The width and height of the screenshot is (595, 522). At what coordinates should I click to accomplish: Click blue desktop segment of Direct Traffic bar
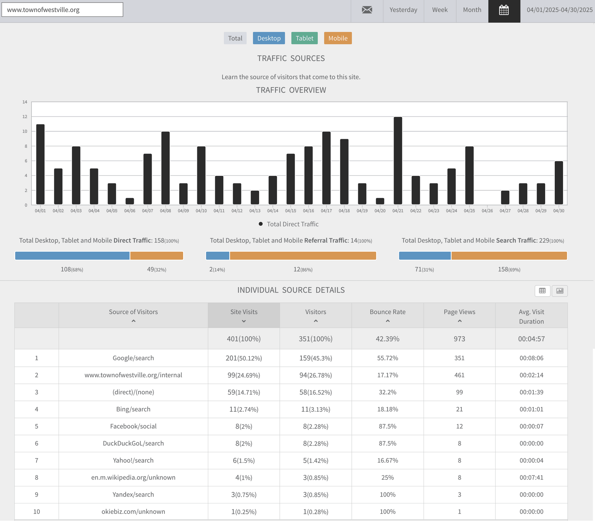click(72, 256)
